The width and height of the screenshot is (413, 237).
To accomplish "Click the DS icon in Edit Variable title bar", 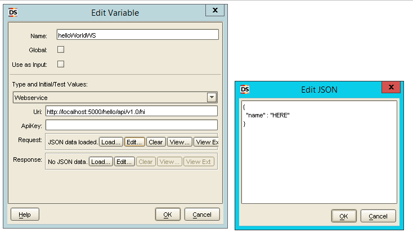I will 13,12.
